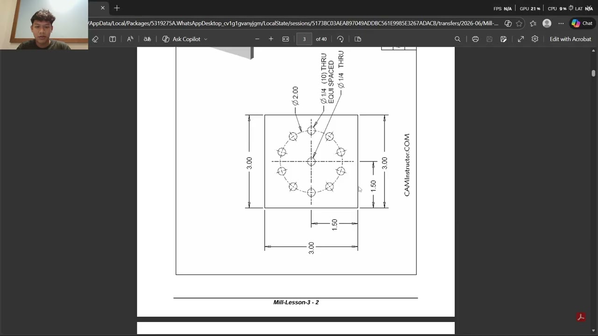Open a new tab with plus button

(117, 8)
